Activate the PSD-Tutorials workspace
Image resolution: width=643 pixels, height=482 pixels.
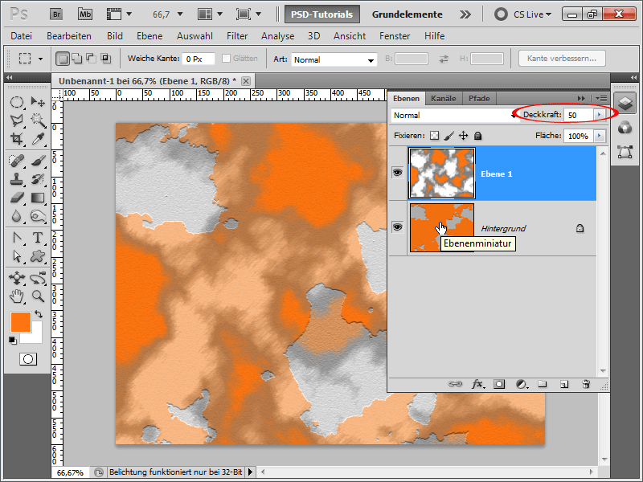point(322,14)
